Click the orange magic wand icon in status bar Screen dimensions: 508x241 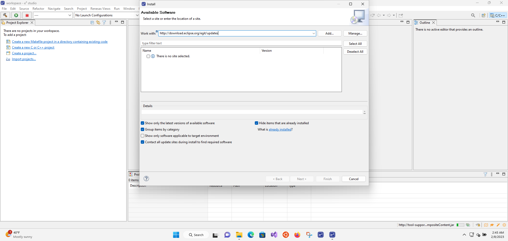click(498, 225)
